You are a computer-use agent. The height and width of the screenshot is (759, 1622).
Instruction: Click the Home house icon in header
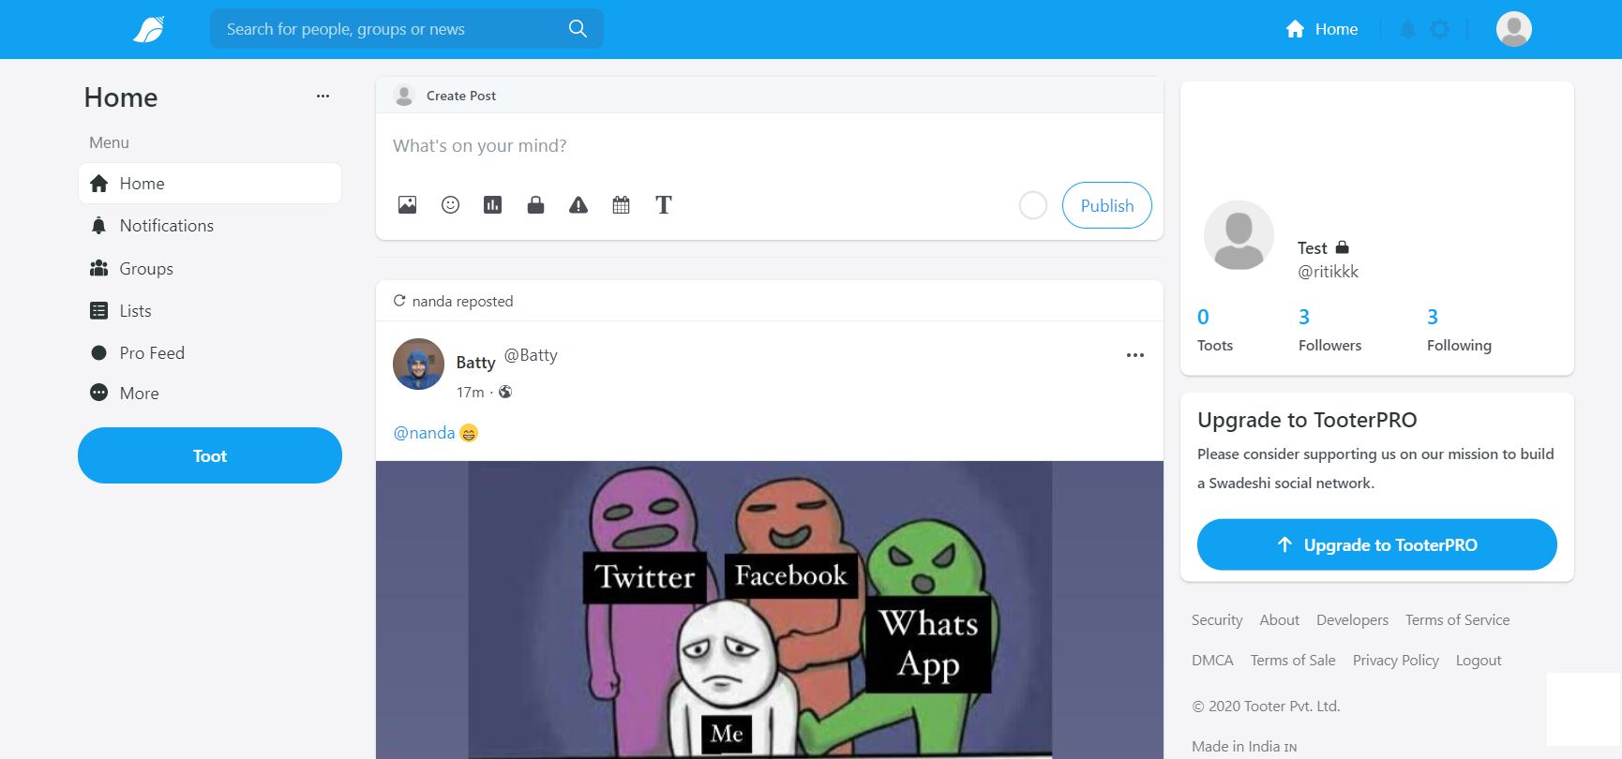click(x=1295, y=29)
